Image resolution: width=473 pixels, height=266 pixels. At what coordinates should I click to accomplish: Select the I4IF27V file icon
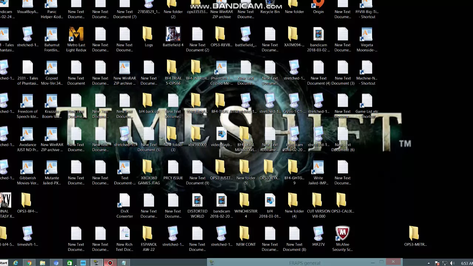click(318, 236)
